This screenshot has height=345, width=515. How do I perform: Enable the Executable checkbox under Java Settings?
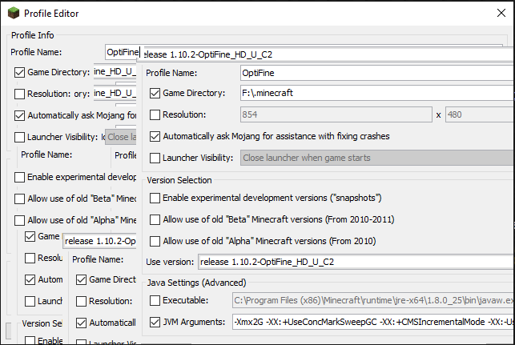pyautogui.click(x=155, y=299)
